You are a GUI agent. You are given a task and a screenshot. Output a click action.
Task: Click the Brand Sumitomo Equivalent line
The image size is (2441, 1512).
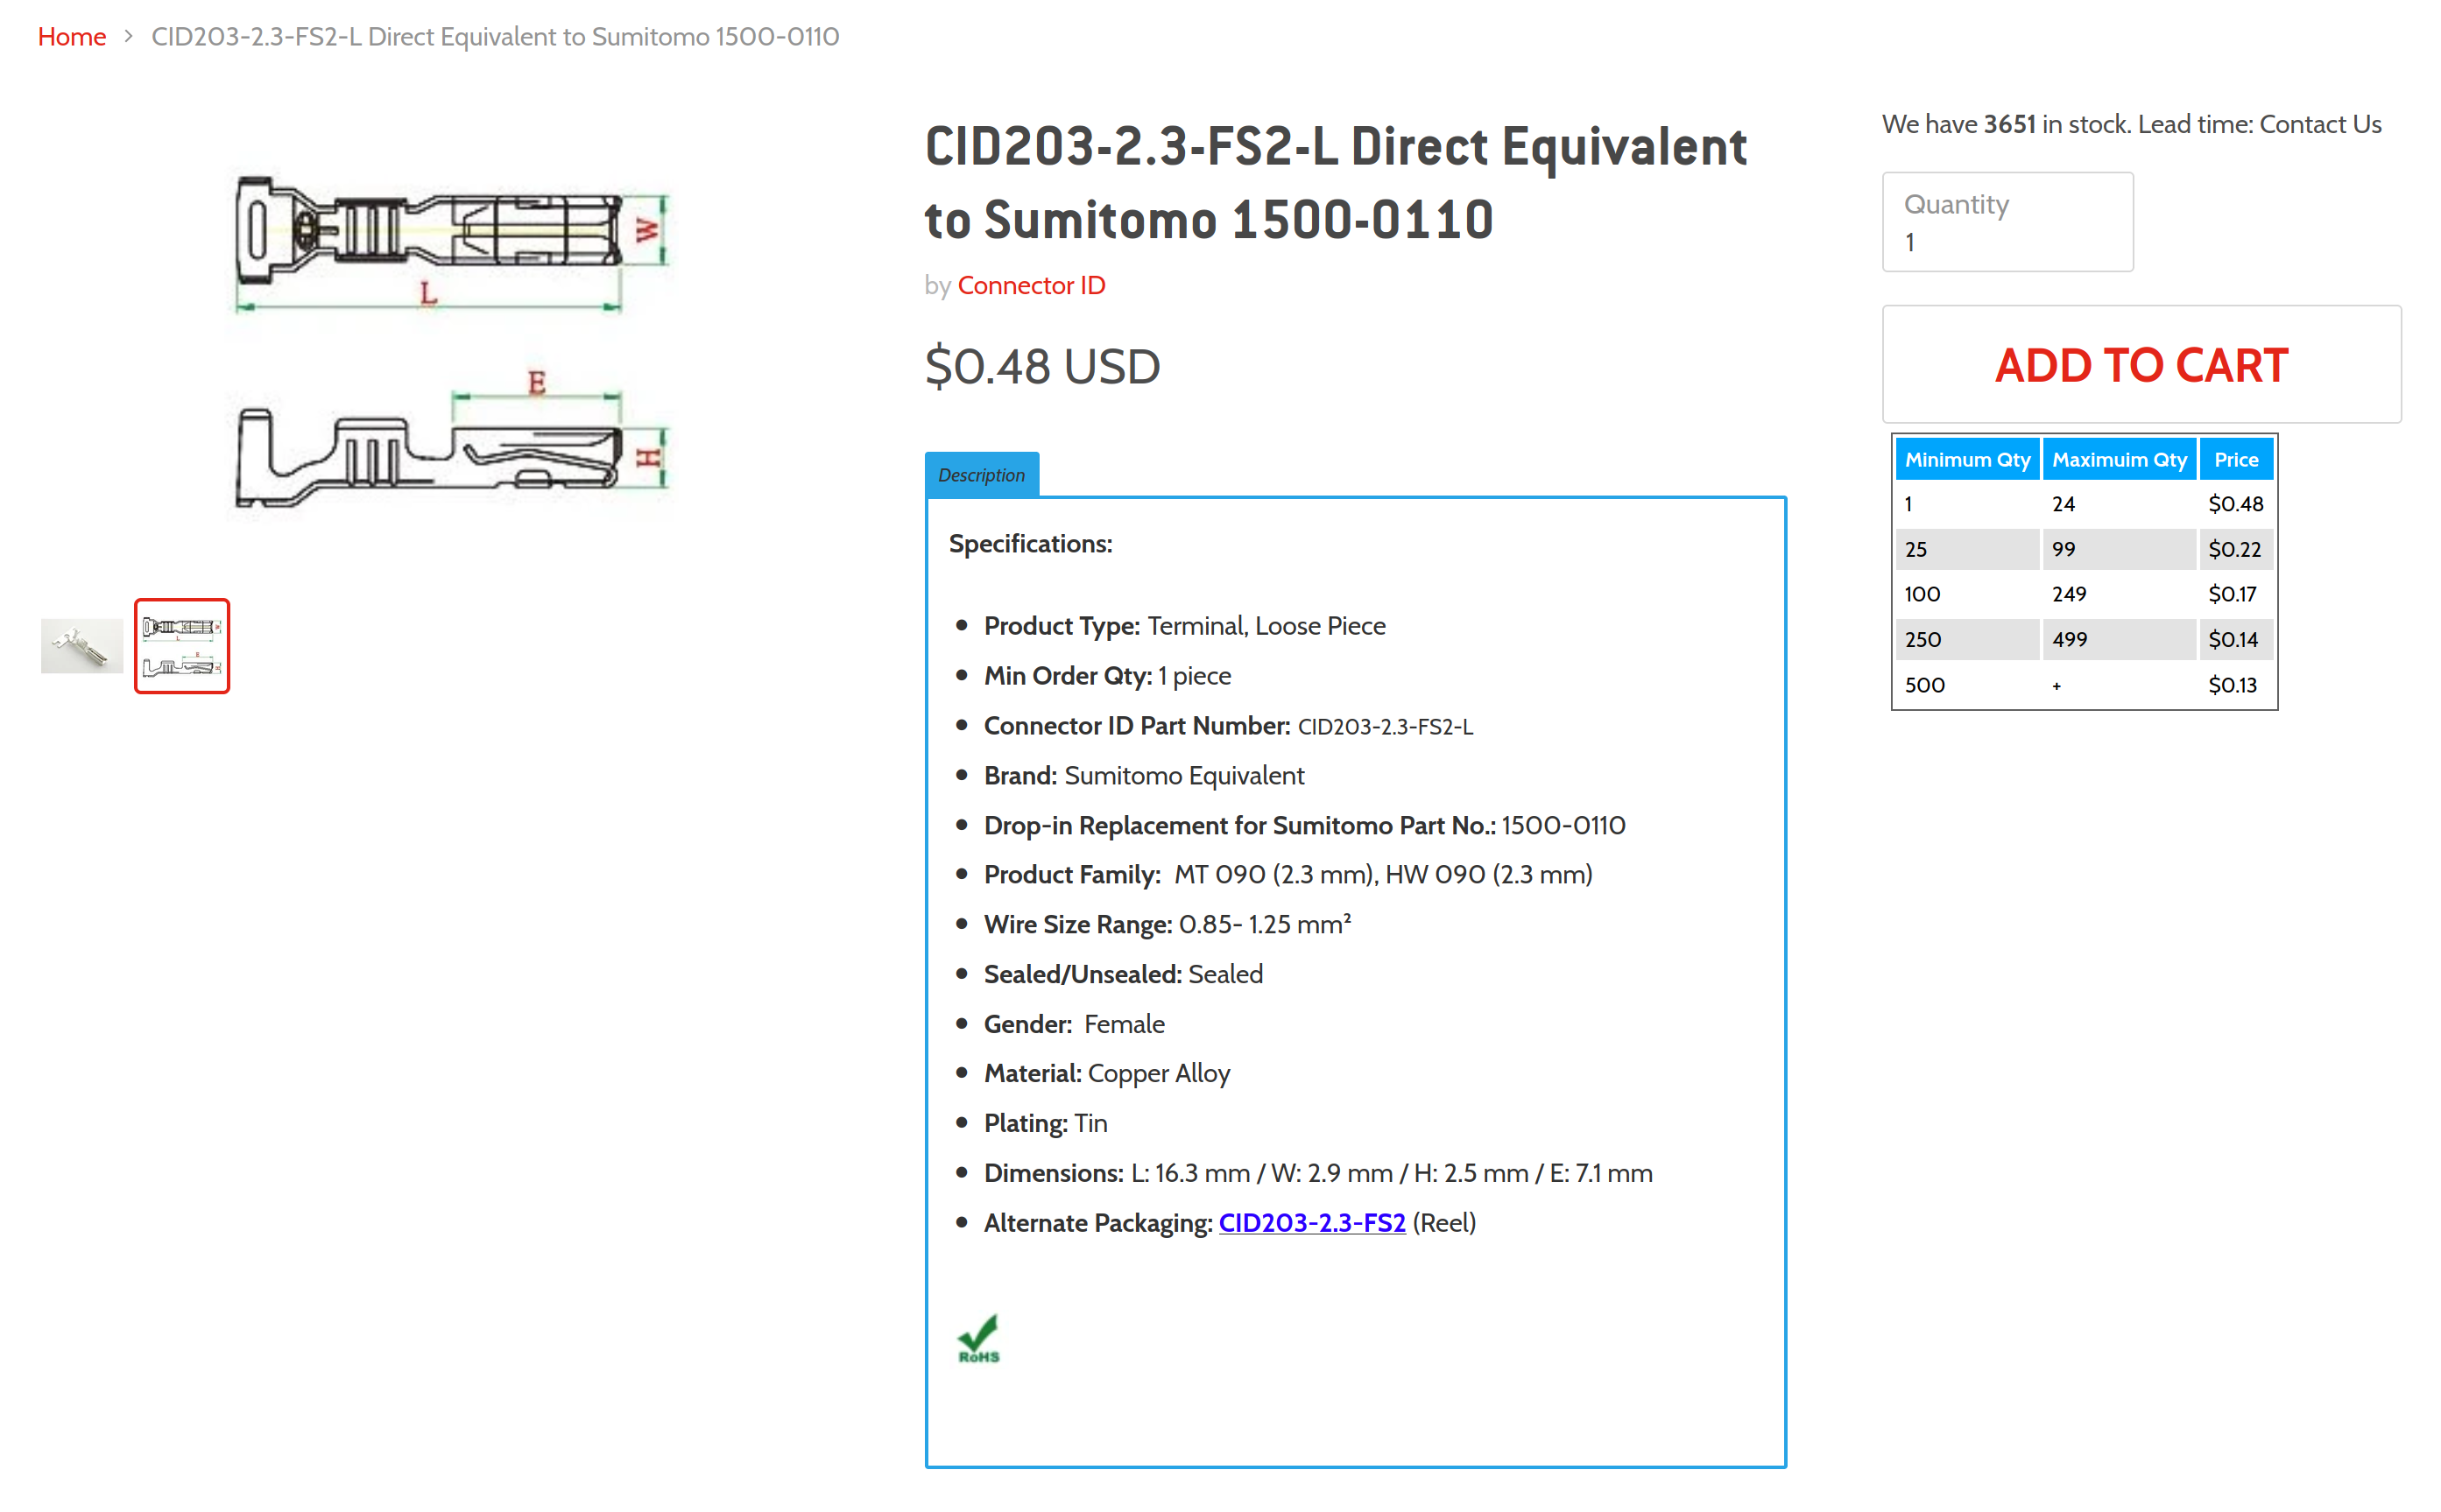tap(1145, 776)
